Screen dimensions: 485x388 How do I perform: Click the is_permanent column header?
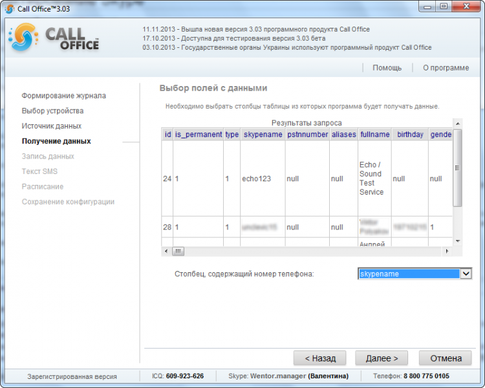coord(199,135)
